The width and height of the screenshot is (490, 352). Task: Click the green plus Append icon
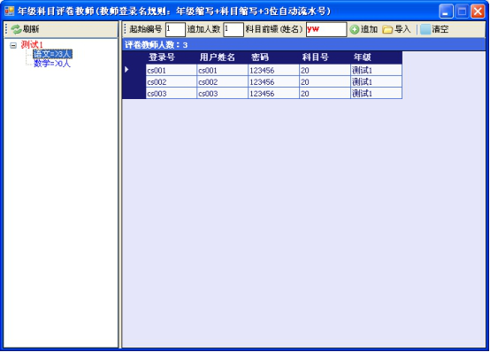[354, 30]
